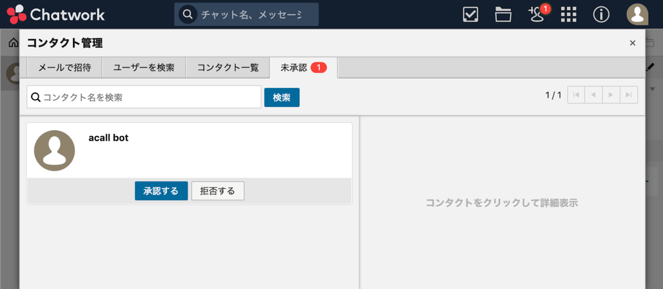Click the home icon behind dialog

pos(14,43)
